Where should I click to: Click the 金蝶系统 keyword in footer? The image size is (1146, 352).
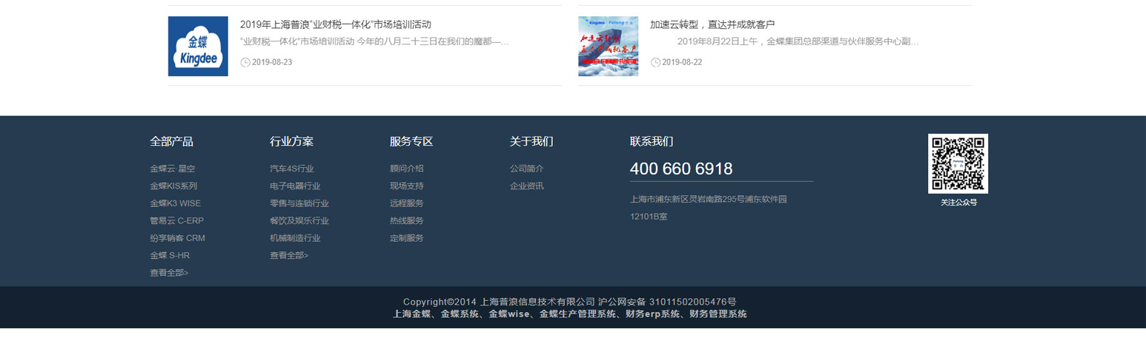pos(460,314)
